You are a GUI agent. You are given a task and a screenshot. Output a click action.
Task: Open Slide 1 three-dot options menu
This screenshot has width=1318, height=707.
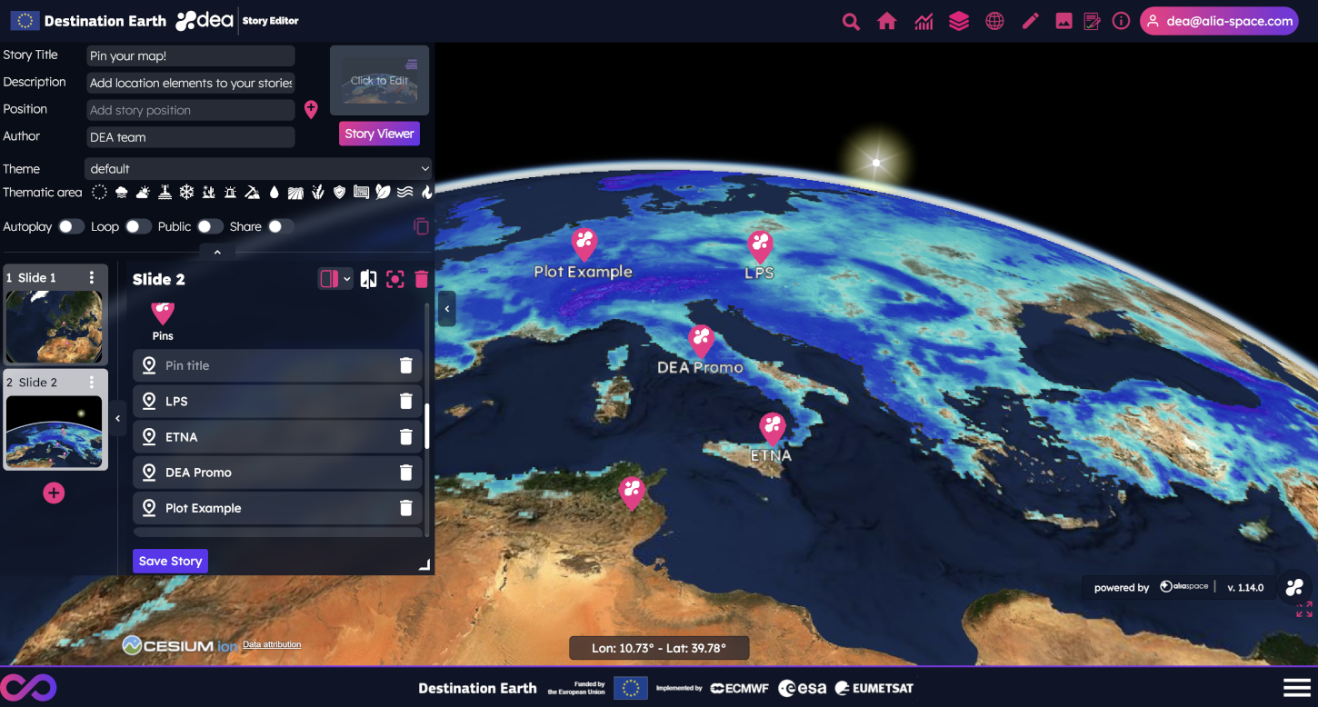[x=92, y=278]
